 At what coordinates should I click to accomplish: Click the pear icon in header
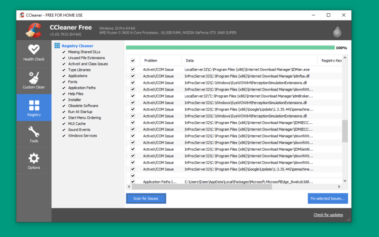click(337, 31)
